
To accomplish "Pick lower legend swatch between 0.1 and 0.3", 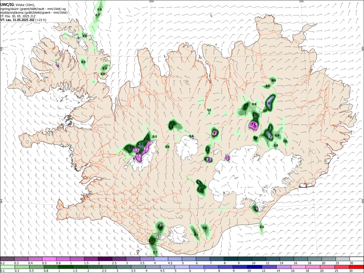I will tap(8, 267).
